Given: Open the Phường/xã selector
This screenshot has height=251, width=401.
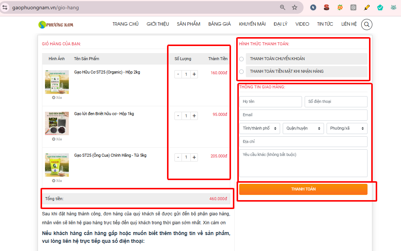Looking at the screenshot, I should (347, 128).
